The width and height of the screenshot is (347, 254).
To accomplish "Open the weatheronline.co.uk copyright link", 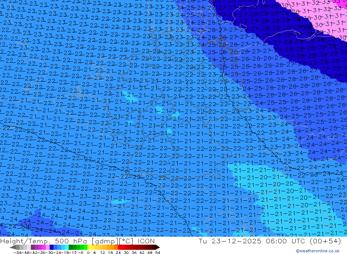I will pyautogui.click(x=318, y=251).
